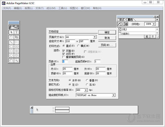Screen dimensions: 165x127
Task: Enable 重新编排页码 (Restart page numbering) checkbox
Action: click(64, 57)
